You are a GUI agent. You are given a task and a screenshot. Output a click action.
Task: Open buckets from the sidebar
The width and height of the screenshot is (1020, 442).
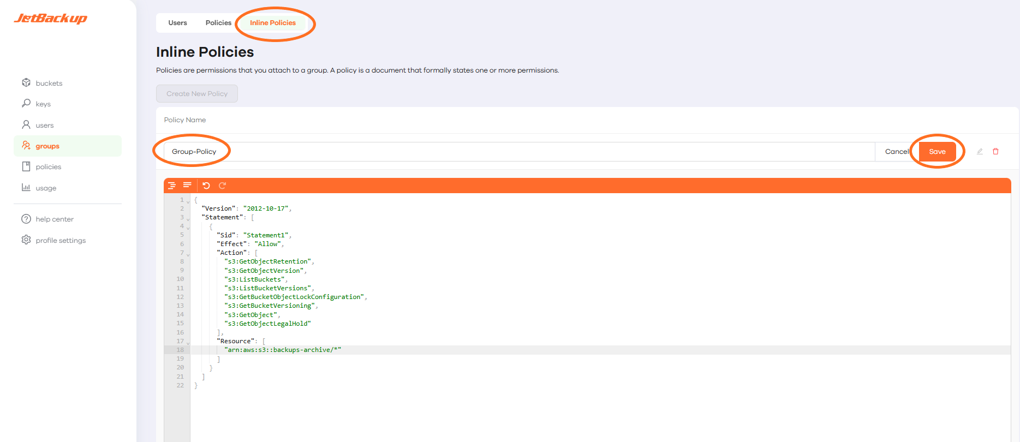49,83
